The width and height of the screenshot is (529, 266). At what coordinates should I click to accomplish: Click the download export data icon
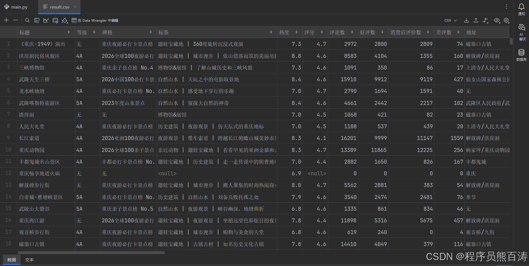point(467,20)
